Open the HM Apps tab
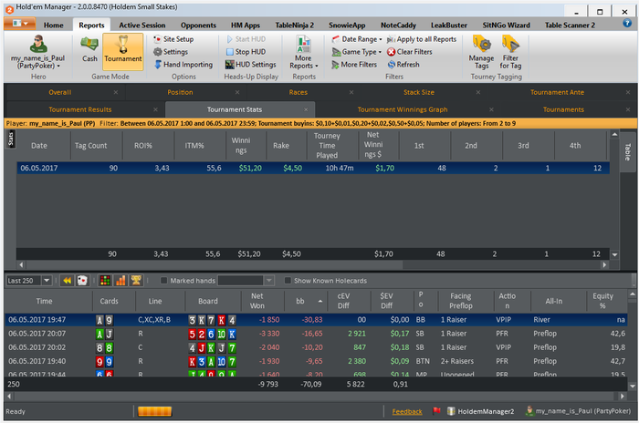This screenshot has width=639, height=423. click(x=246, y=25)
